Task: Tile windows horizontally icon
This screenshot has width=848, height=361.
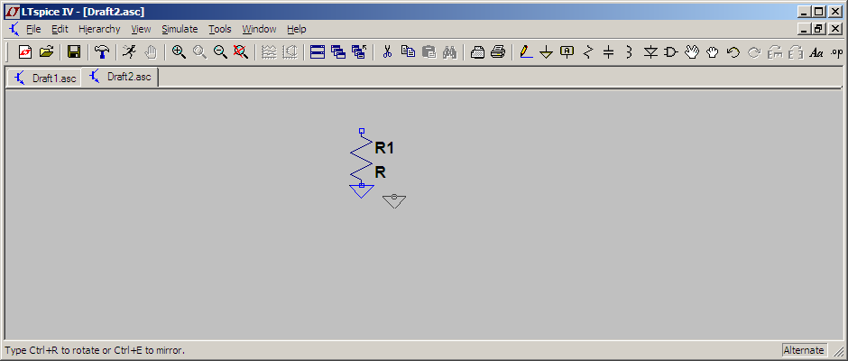Action: point(318,52)
